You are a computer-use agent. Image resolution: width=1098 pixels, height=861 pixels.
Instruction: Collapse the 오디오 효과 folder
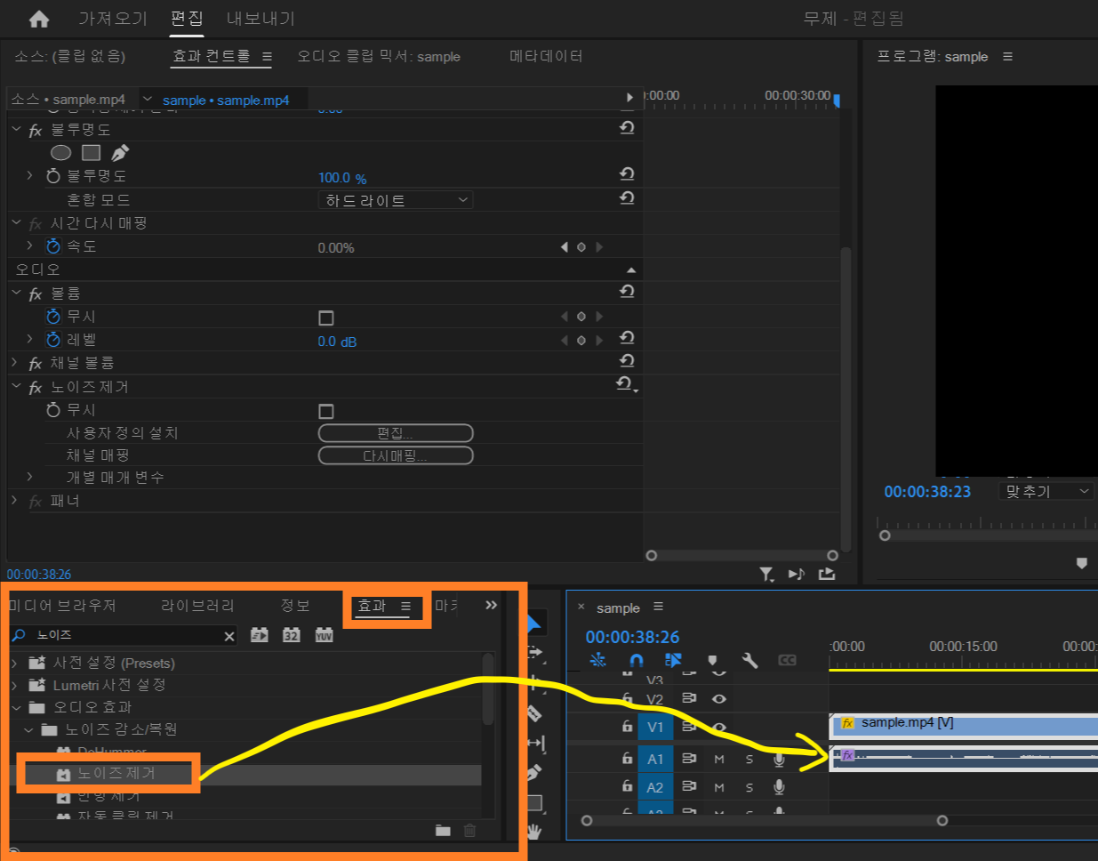tap(15, 707)
